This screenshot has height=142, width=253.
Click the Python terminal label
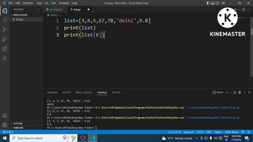click(218, 92)
